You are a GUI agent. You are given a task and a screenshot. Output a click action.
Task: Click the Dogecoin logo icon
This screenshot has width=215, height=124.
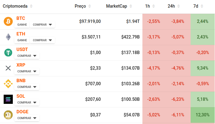8,115
